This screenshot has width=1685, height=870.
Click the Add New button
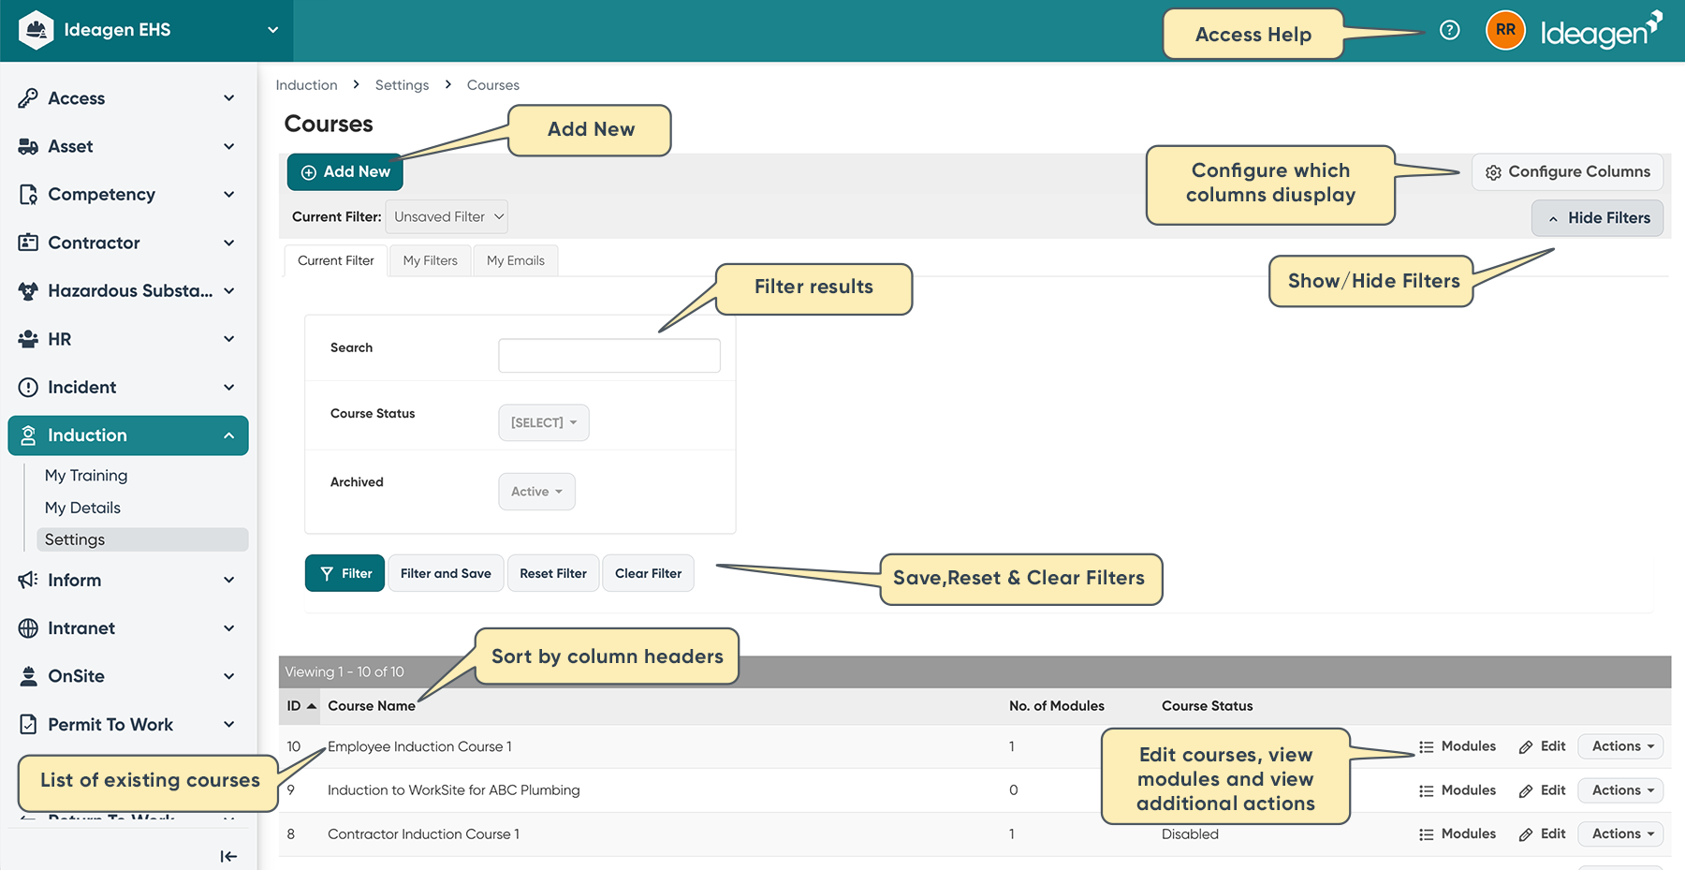coord(344,171)
